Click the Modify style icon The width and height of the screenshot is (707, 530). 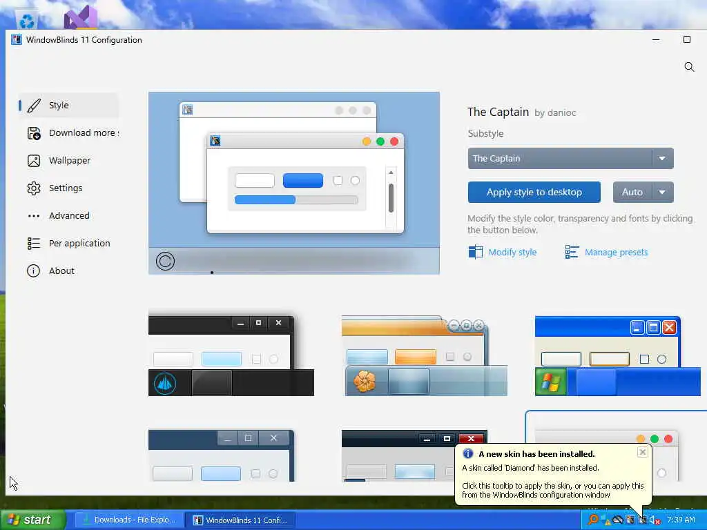pos(475,252)
